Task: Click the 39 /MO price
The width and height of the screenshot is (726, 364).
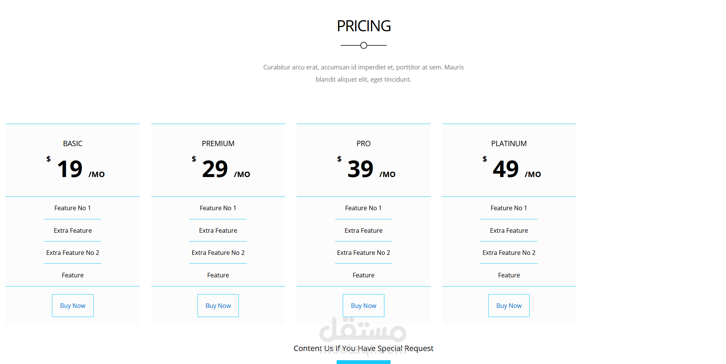Action: coord(366,169)
